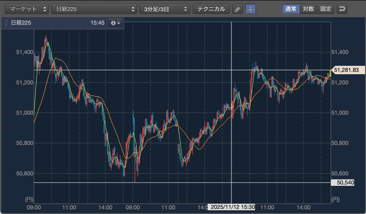Screen dimensions: 366x214
Task: Select the pencil drawing tool icon
Action: (x=238, y=9)
